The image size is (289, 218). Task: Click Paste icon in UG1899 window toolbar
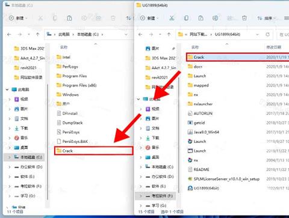tap(200, 18)
